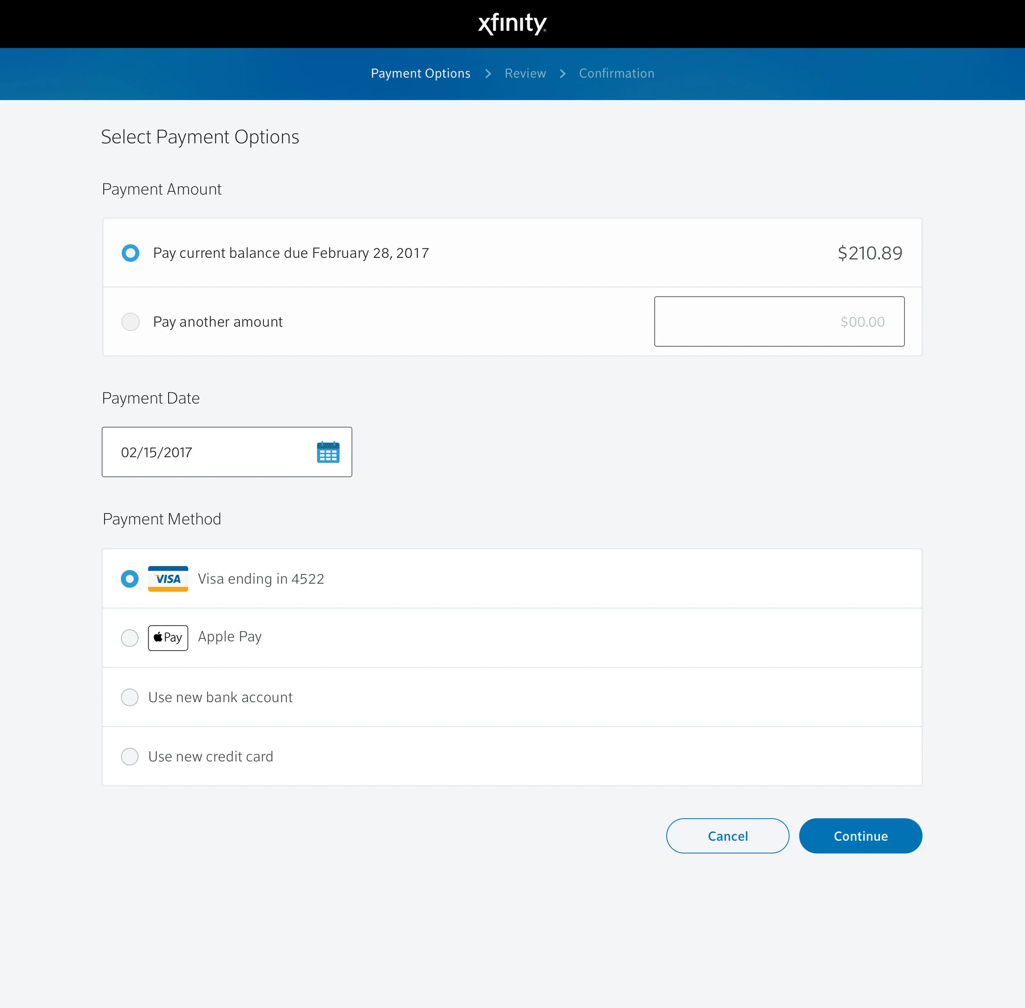Click chevron arrow after Review step
The image size is (1025, 1008).
coord(562,74)
